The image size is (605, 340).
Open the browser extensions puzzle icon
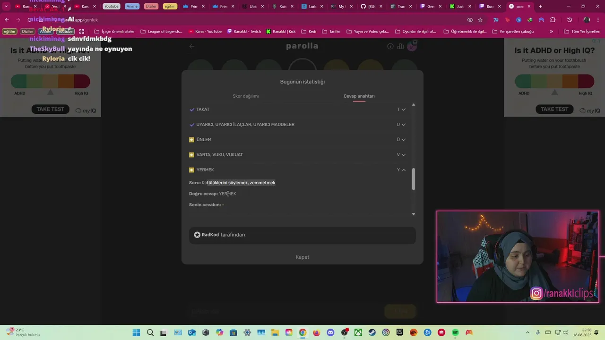[553, 20]
